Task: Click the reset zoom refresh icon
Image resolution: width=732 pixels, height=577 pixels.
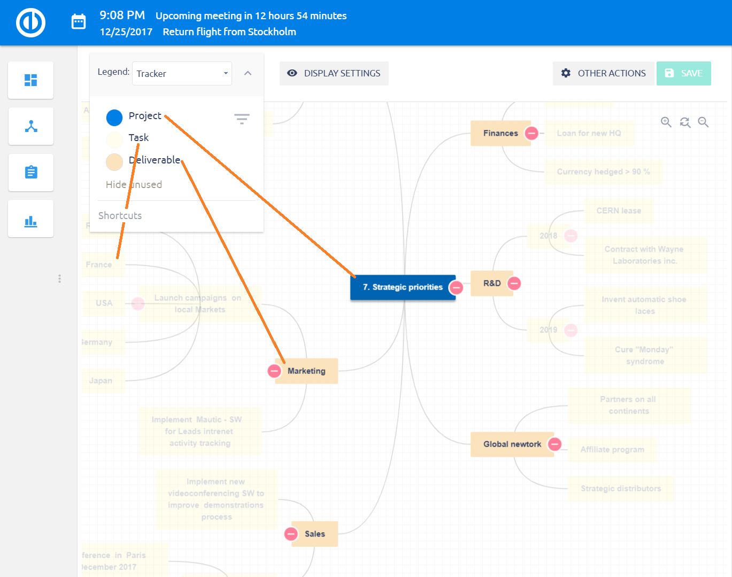Action: (x=685, y=122)
